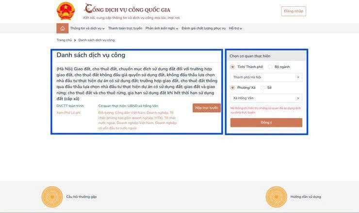The height and width of the screenshot is (213, 359).
Task: Click the 'Nộp trực tuyến' button
Action: tap(207, 108)
